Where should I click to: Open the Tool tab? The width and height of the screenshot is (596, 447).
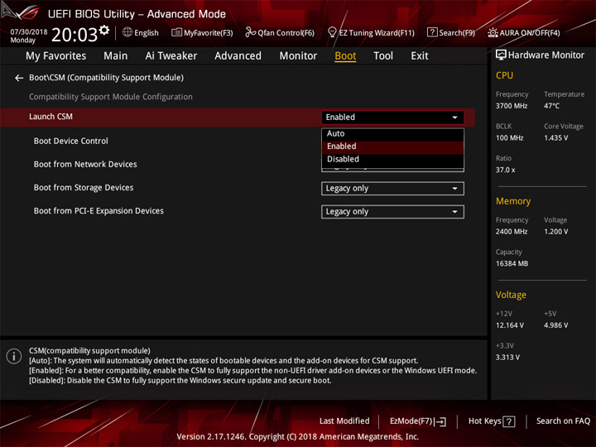tap(383, 56)
